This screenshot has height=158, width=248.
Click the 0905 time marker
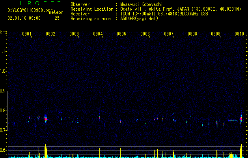point(121,34)
